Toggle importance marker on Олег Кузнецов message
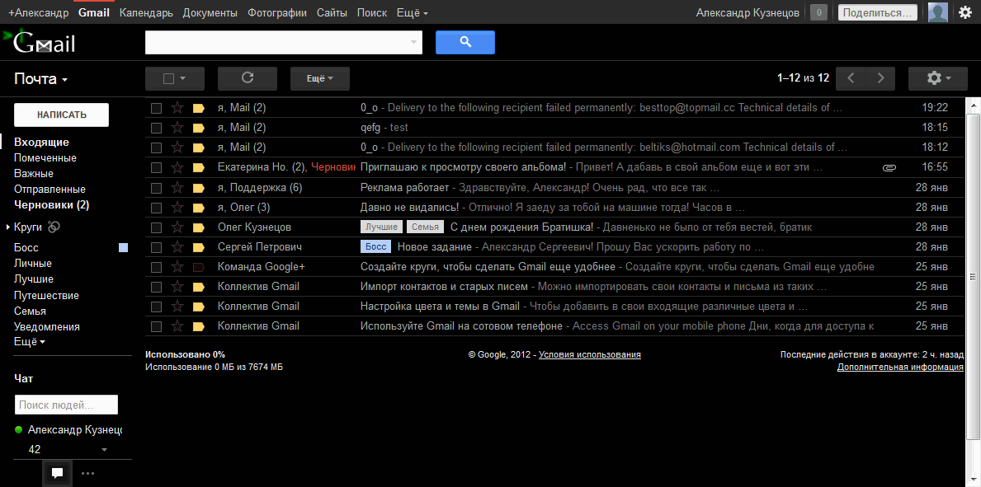 199,227
